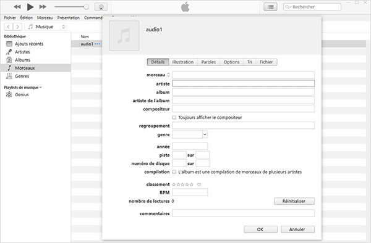Toggle the compilation album checkbox

coord(174,172)
